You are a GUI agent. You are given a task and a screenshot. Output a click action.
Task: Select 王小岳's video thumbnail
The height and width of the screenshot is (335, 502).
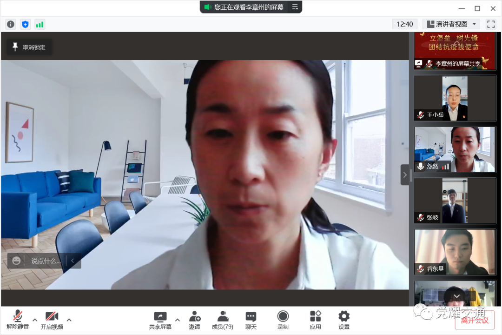tap(455, 99)
